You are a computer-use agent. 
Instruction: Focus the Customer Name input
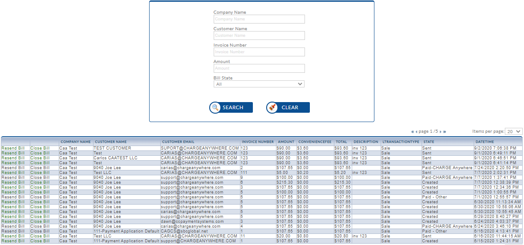[x=259, y=36]
